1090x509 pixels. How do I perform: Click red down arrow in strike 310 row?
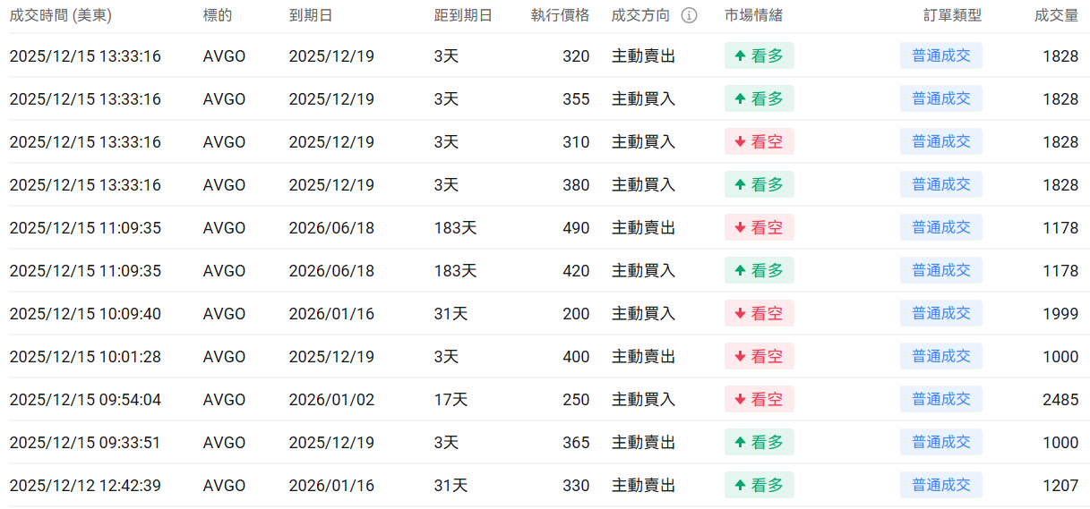click(x=740, y=142)
